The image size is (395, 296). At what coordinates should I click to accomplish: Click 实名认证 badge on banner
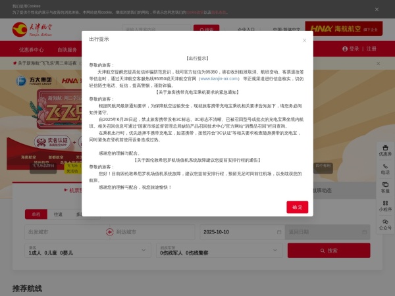coord(52,142)
